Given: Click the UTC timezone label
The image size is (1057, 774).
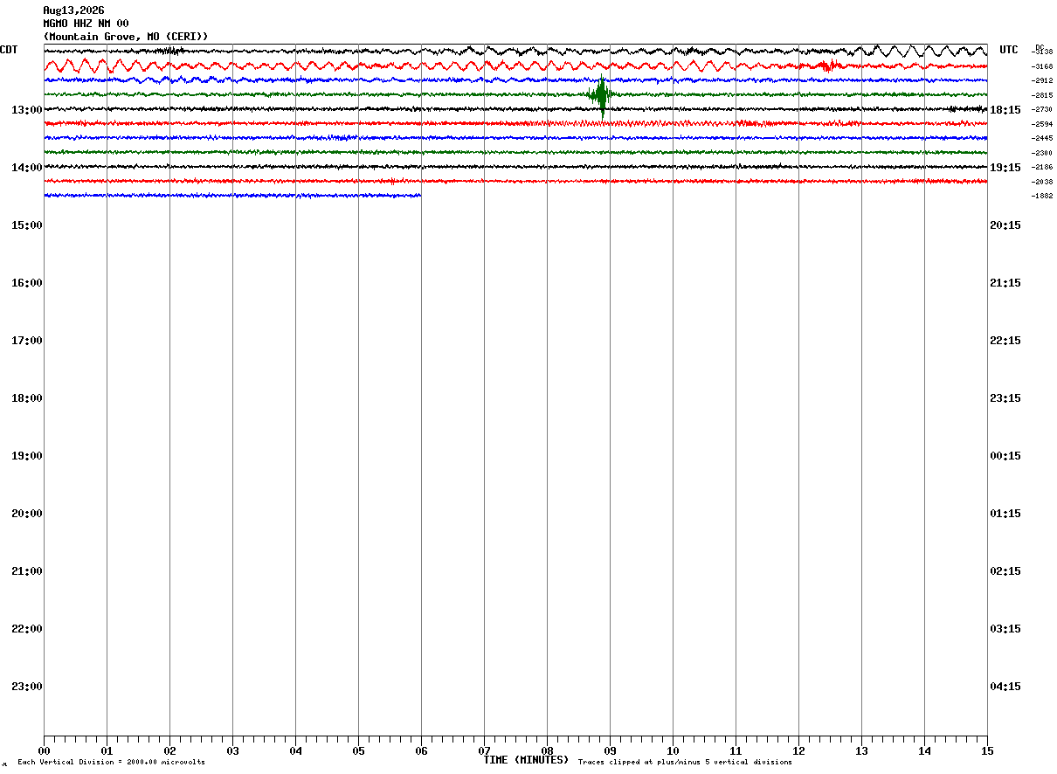Looking at the screenshot, I should pos(1009,50).
